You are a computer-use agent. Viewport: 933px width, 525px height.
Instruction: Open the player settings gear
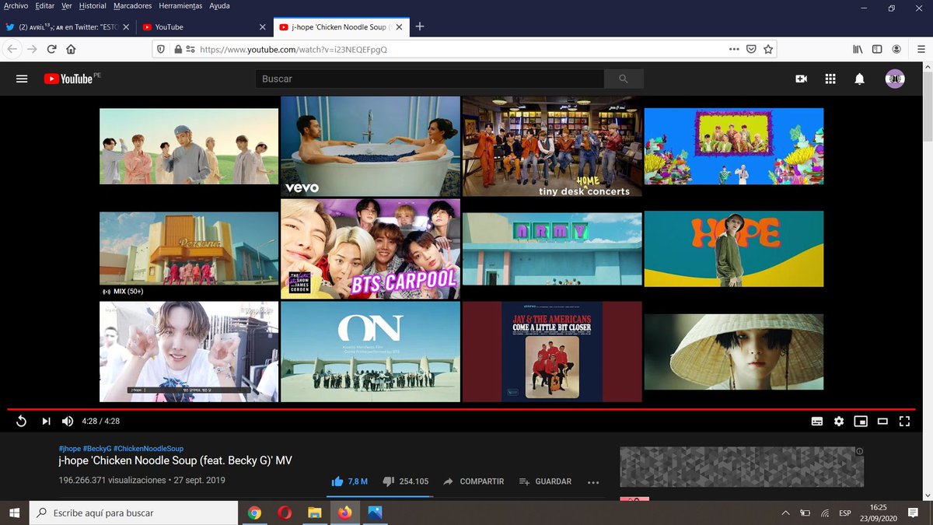tap(839, 421)
